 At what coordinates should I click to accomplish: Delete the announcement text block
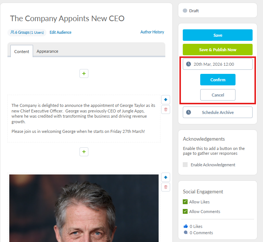point(166,109)
